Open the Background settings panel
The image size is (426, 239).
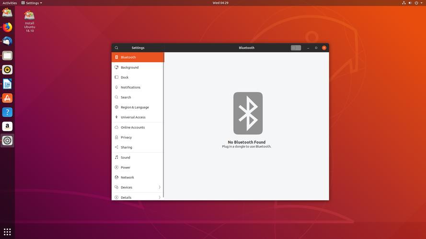tap(137, 67)
